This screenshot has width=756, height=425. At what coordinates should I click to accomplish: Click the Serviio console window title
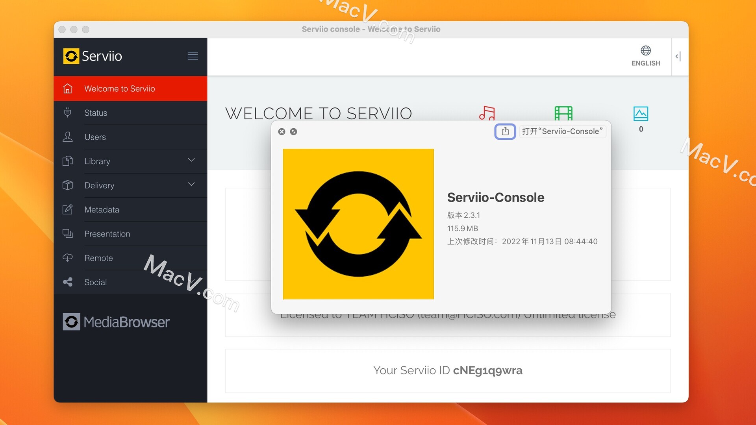click(x=371, y=29)
